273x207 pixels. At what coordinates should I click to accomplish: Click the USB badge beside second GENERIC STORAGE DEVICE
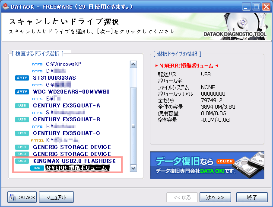click(22, 154)
